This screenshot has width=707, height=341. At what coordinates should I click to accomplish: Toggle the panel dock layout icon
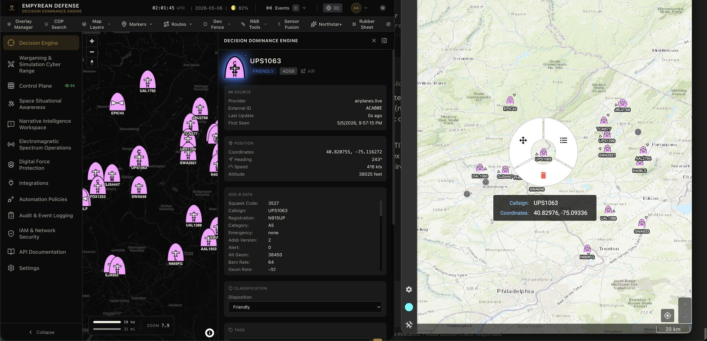(x=384, y=41)
